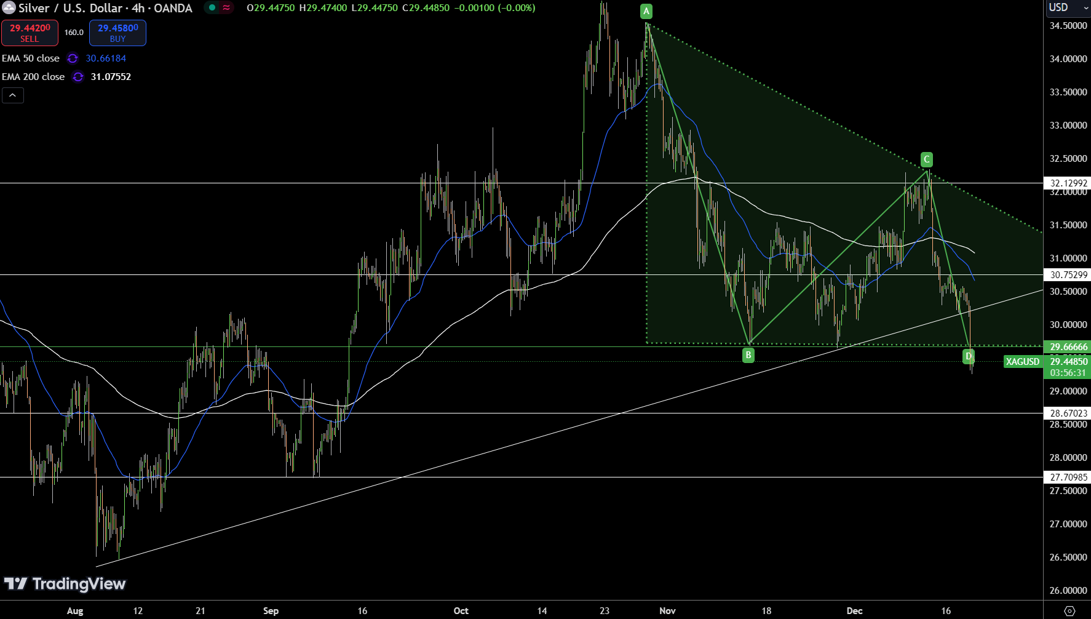The image size is (1091, 619).
Task: Click the Silver symbol logo icon
Action: pos(9,8)
